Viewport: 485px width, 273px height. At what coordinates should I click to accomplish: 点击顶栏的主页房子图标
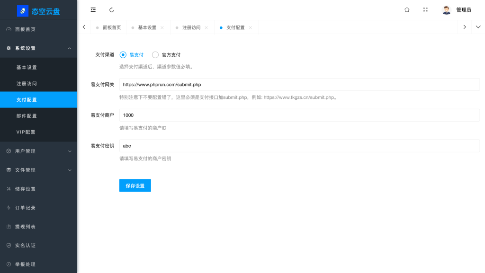pyautogui.click(x=406, y=9)
